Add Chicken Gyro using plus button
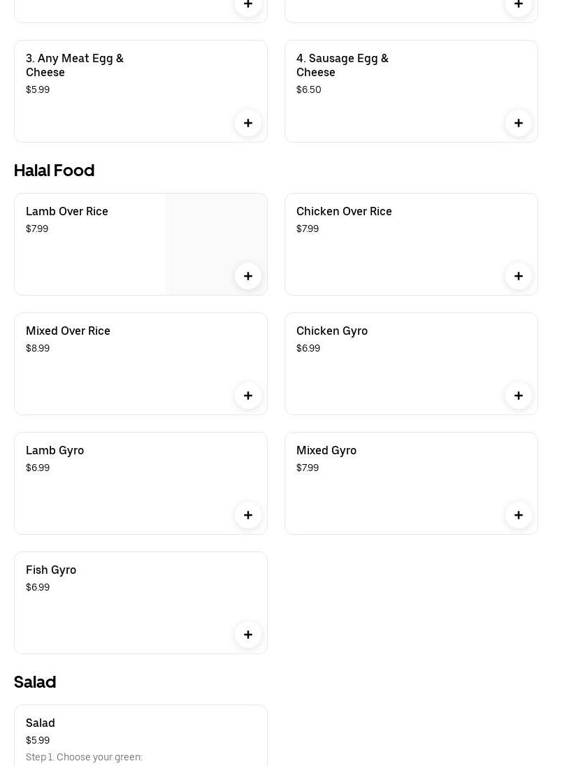 click(519, 396)
